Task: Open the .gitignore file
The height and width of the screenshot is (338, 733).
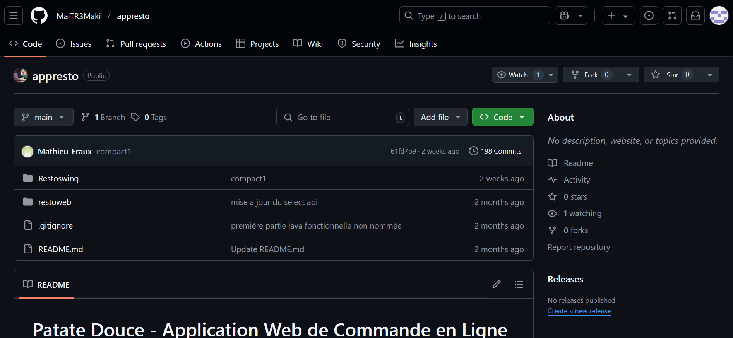Action: [x=55, y=225]
